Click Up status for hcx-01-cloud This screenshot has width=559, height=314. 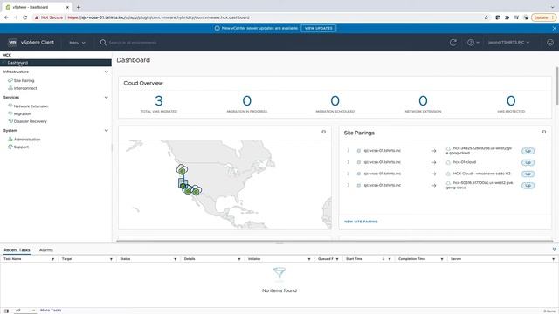(x=528, y=163)
